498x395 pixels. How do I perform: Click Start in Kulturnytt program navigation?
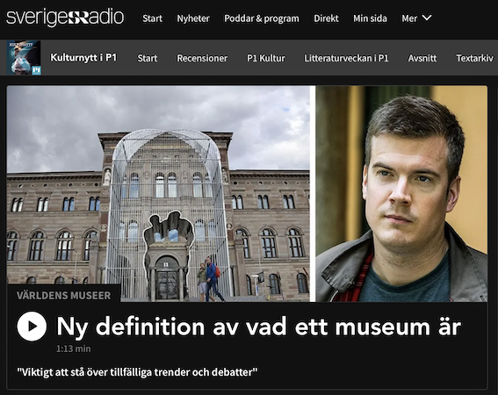tap(148, 58)
